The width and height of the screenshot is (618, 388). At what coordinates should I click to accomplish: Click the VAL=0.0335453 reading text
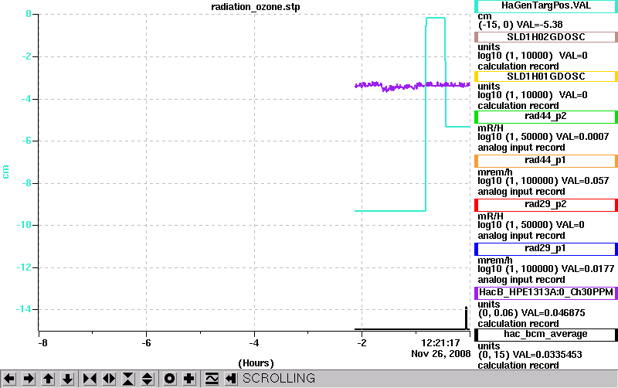(x=547, y=355)
